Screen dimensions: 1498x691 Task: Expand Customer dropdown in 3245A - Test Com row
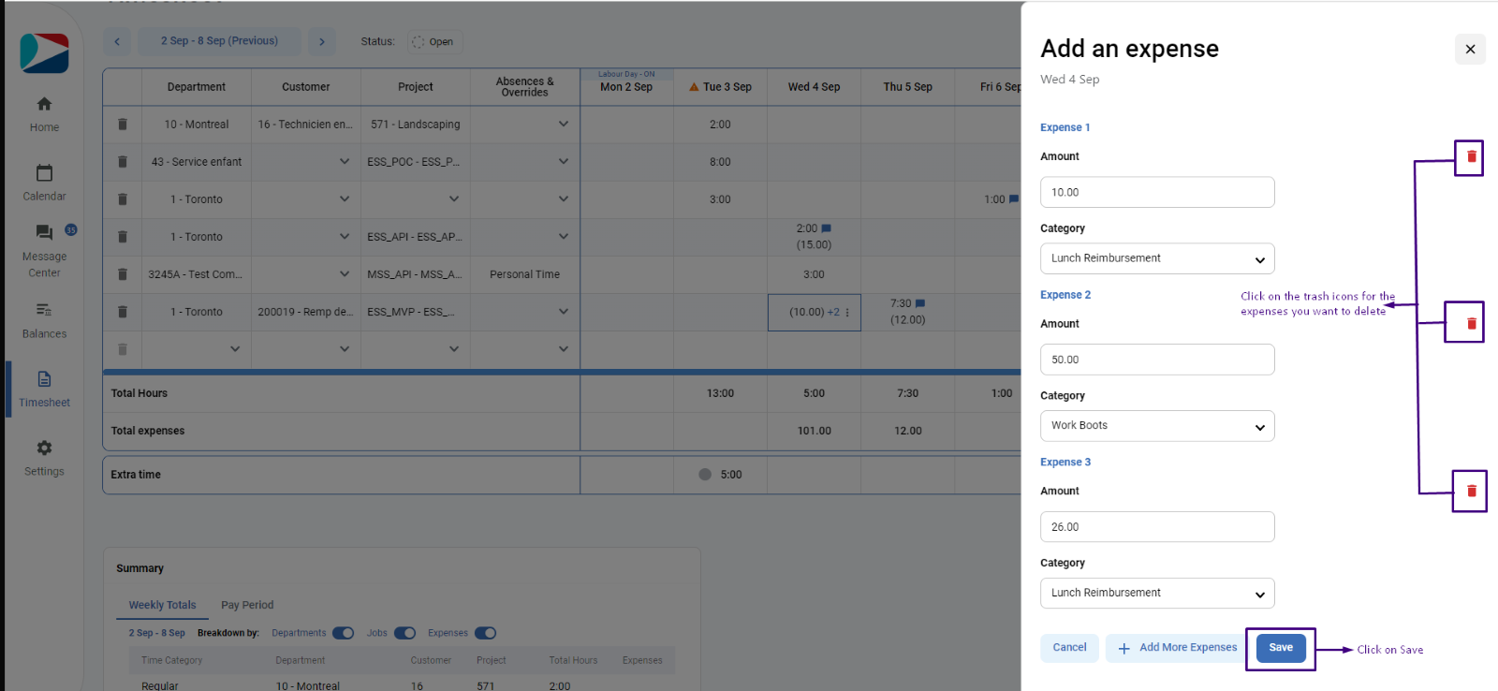coord(344,273)
